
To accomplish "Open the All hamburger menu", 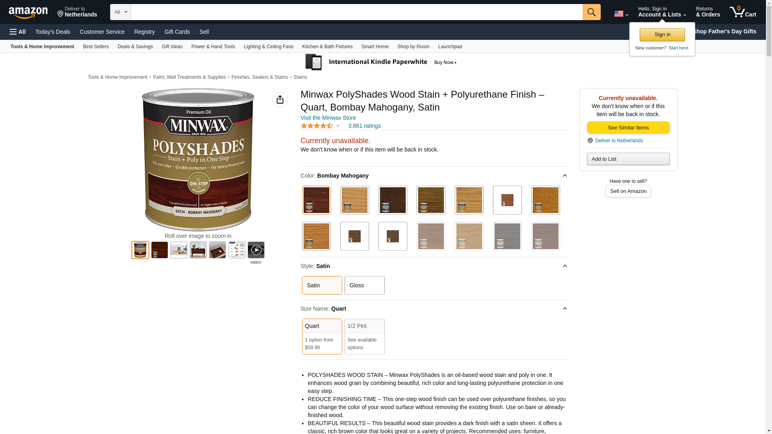I will click(18, 32).
